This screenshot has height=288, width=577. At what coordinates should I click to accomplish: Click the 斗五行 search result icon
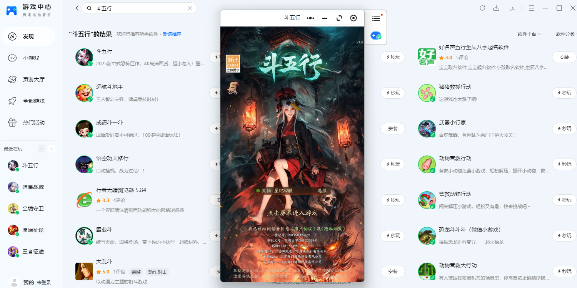[84, 57]
